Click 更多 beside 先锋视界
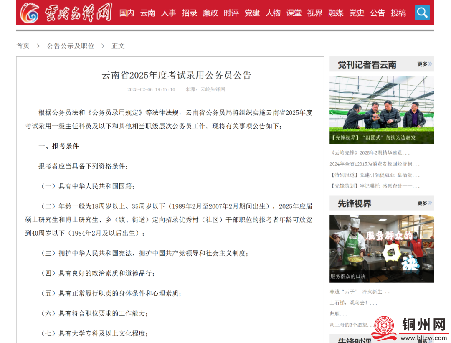 point(425,203)
